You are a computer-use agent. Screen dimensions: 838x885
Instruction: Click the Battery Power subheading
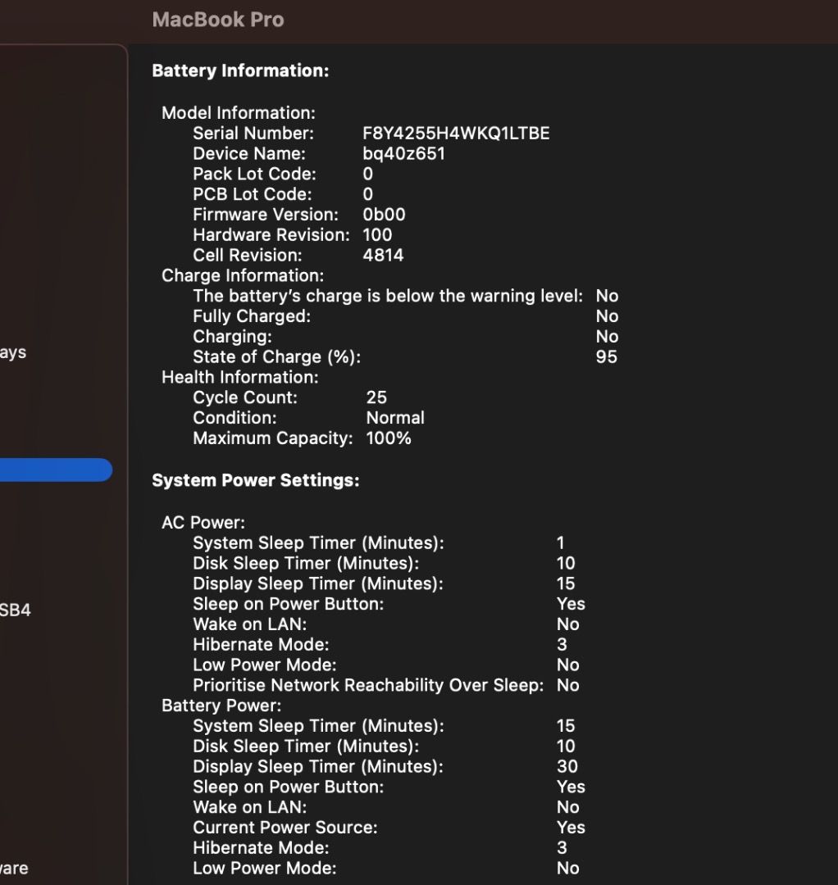click(221, 706)
